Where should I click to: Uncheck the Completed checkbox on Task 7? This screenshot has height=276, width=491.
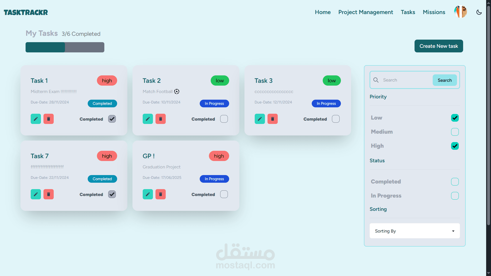[x=112, y=194]
